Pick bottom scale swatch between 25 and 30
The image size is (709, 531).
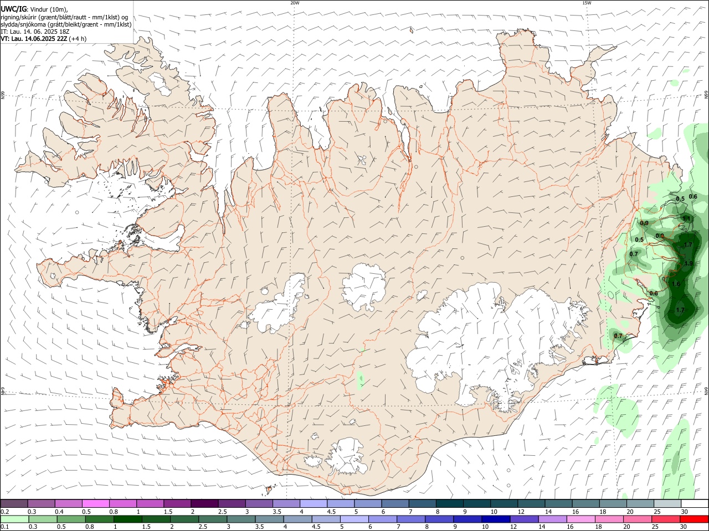(666, 519)
